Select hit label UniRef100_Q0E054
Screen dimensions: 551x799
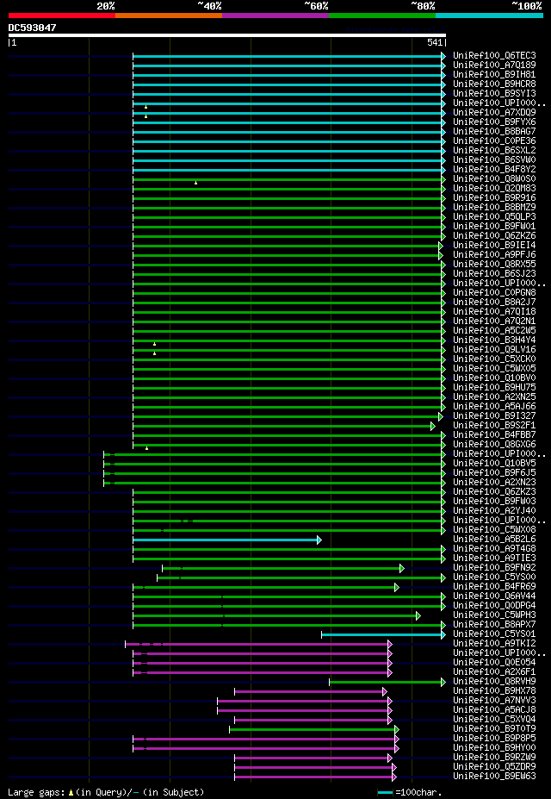tap(494, 664)
